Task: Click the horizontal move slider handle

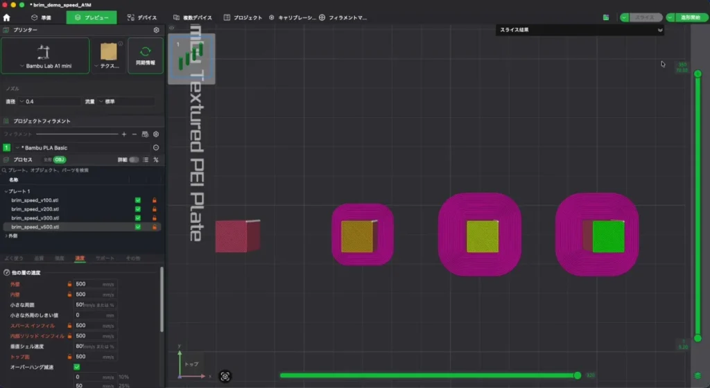Action: pos(578,376)
